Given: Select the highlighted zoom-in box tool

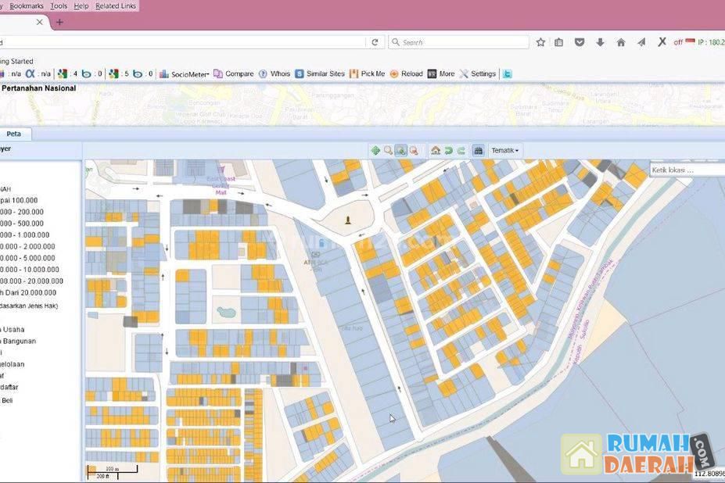Looking at the screenshot, I should [400, 151].
